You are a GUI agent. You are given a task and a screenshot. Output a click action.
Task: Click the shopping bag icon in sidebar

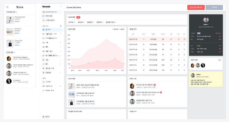(x=43, y=42)
